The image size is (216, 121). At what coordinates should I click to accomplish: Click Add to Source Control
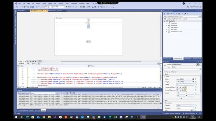coord(172,114)
